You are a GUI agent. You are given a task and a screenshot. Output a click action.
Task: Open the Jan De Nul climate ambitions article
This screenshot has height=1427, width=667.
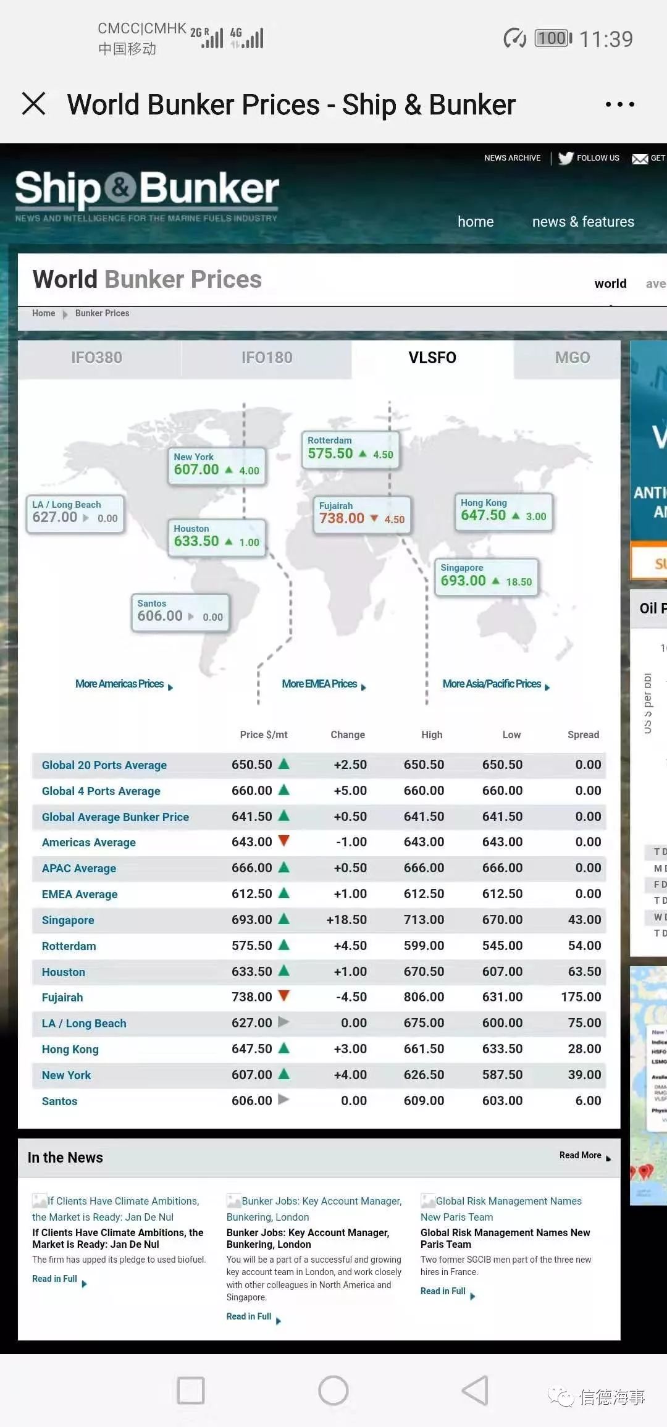(118, 1239)
